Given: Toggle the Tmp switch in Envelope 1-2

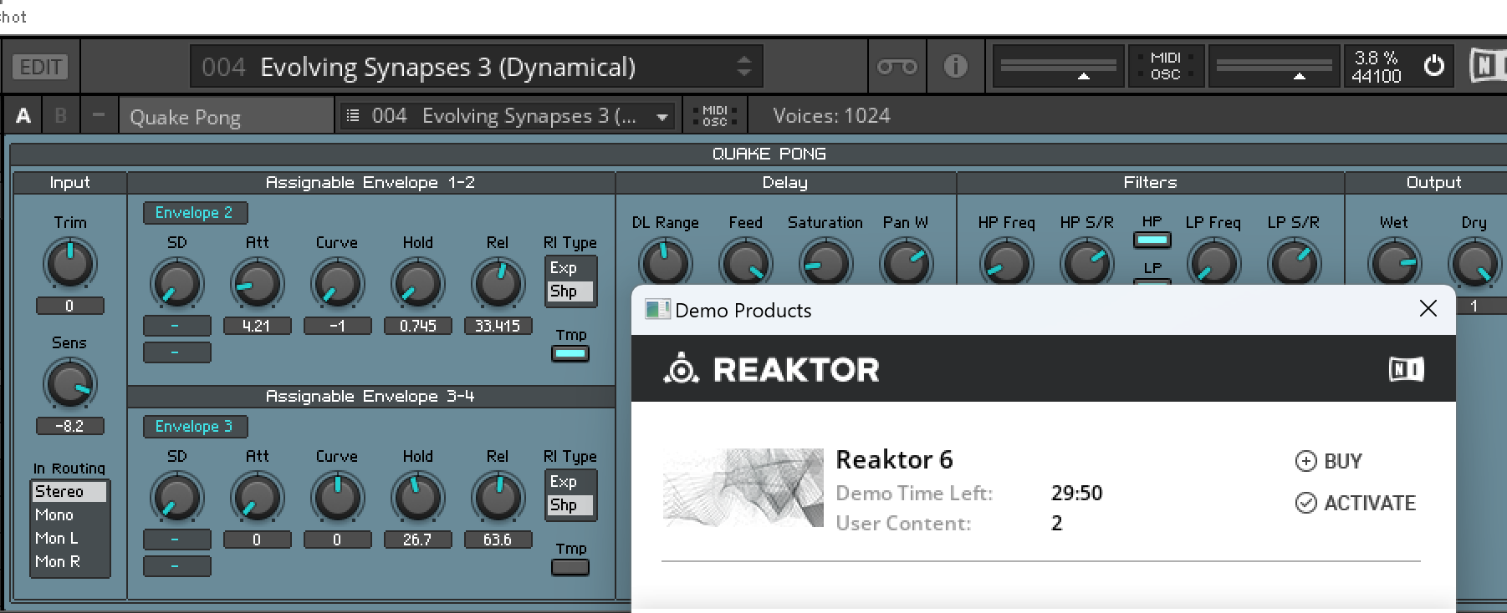Looking at the screenshot, I should [570, 353].
